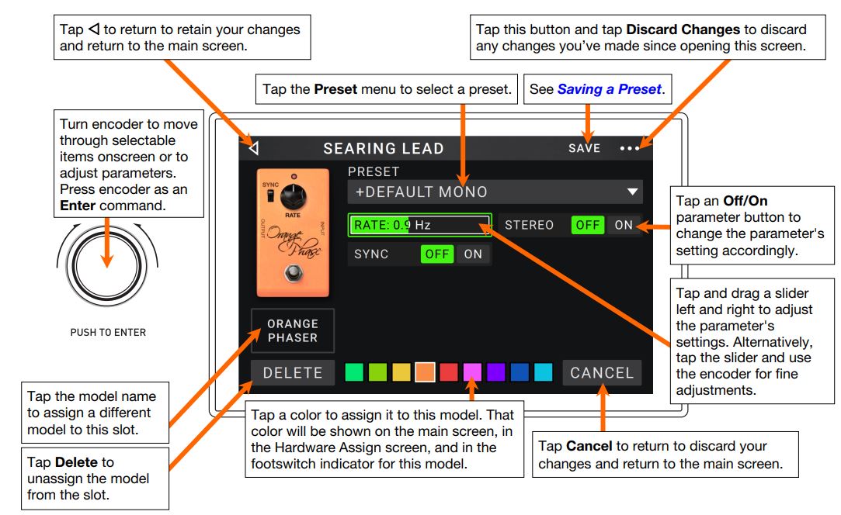Open the three-dot options icon
The image size is (841, 515).
(631, 148)
